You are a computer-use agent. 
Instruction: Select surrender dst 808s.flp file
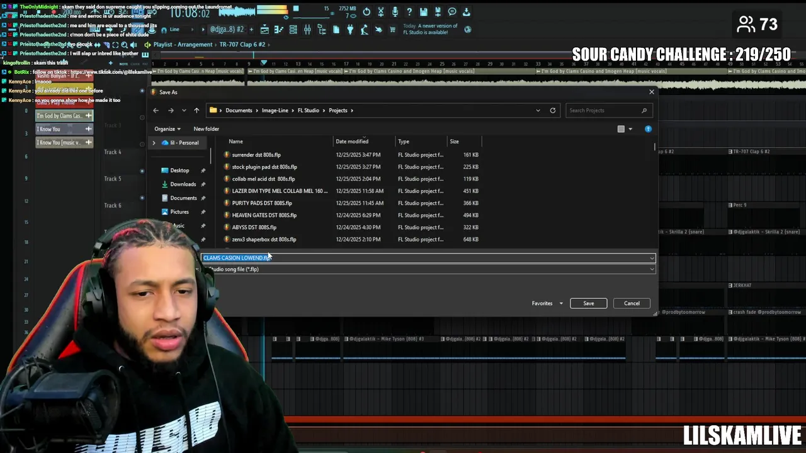[x=256, y=155]
